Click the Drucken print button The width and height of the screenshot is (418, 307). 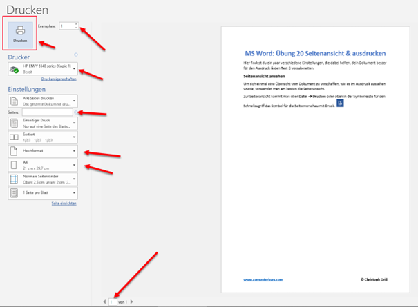20,34
